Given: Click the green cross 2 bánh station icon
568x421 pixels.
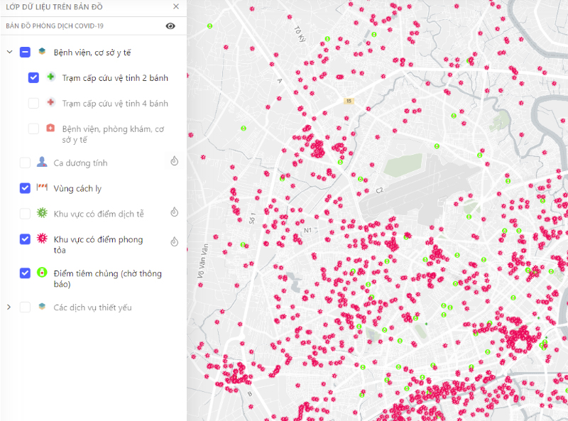Looking at the screenshot, I should click(x=50, y=77).
